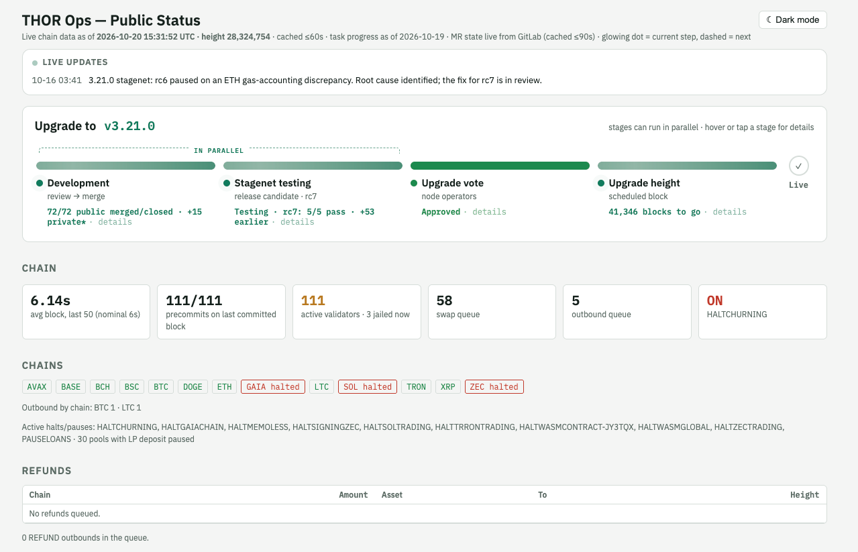Click the 'IN PARALLEL' bracket label

point(219,151)
